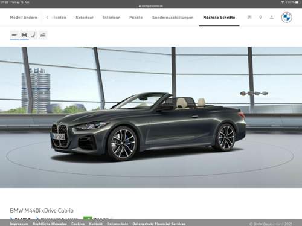The width and height of the screenshot is (302, 226).
Task: Open the dealer location pin icon
Action: [x=260, y=18]
